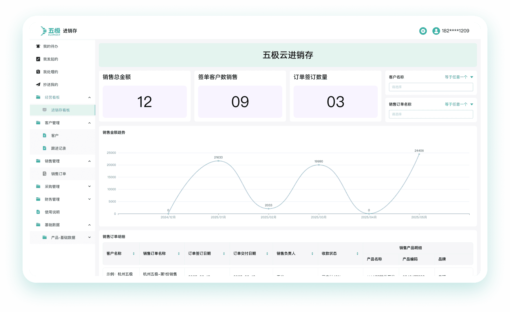Screen dimensions: 510x312
Task: Click the 客户名称 filter select field
Action: 431,87
